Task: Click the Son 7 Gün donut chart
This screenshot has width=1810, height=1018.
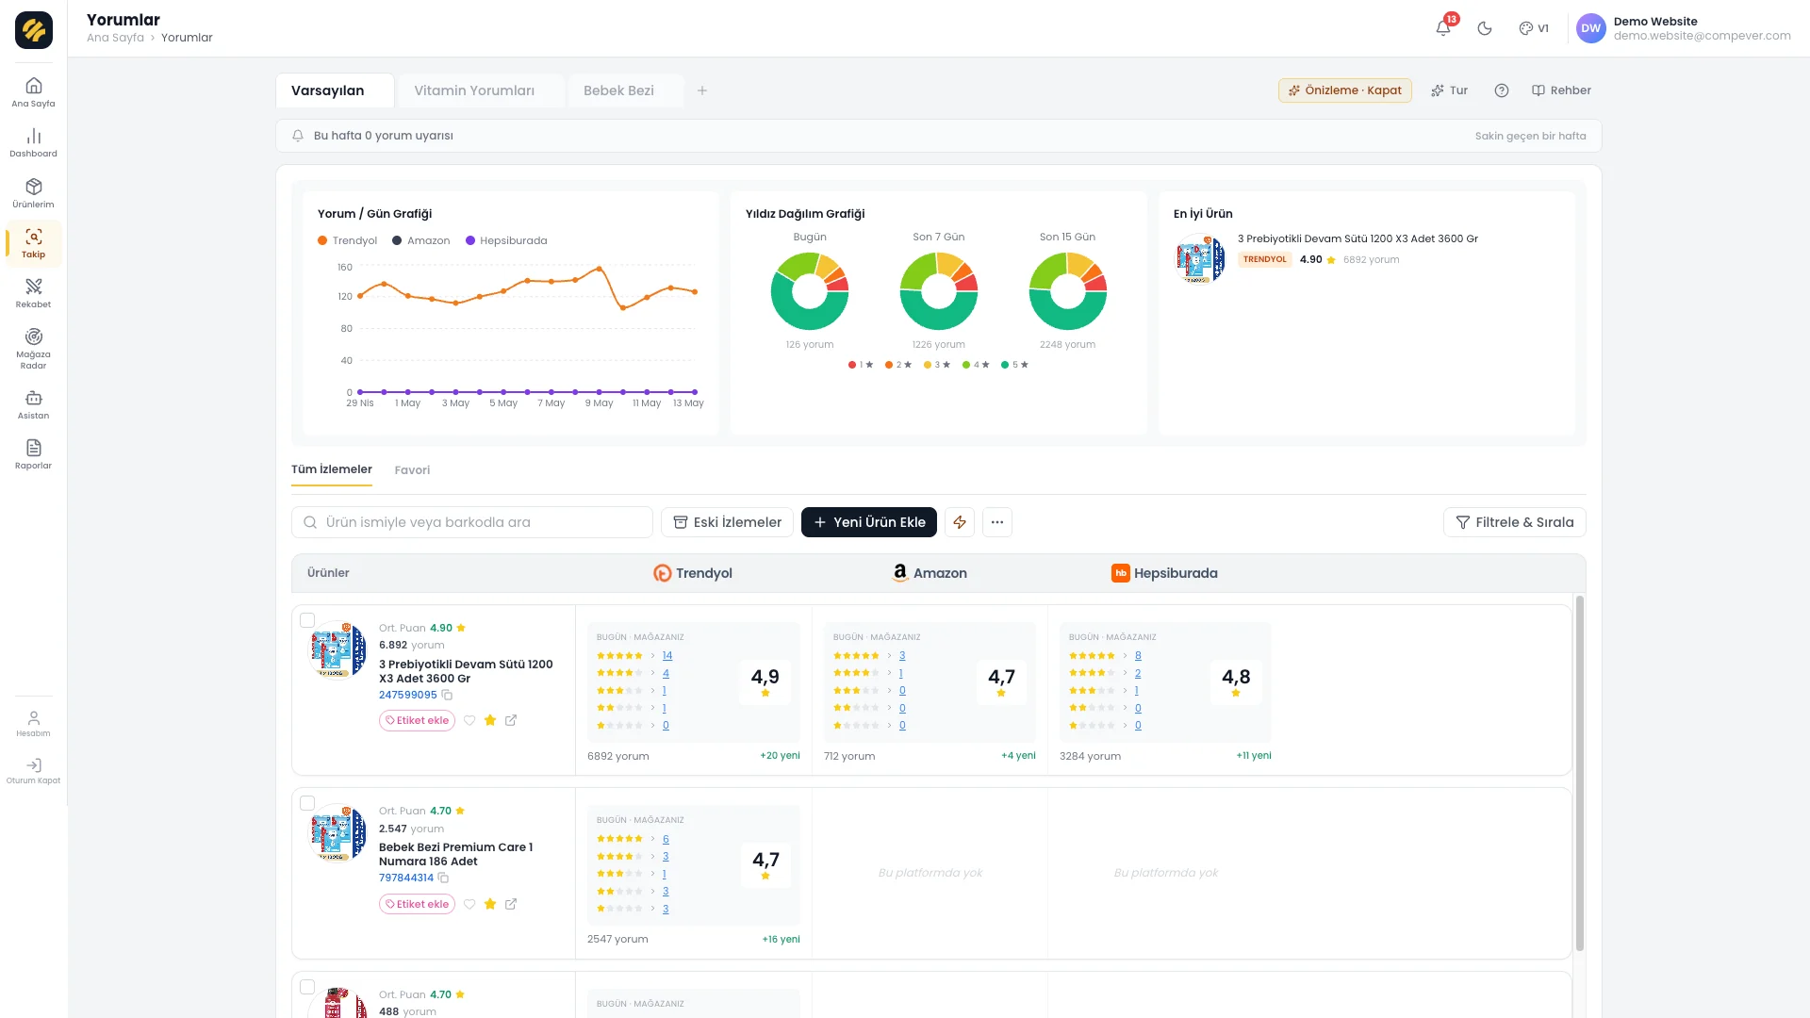Action: click(939, 291)
